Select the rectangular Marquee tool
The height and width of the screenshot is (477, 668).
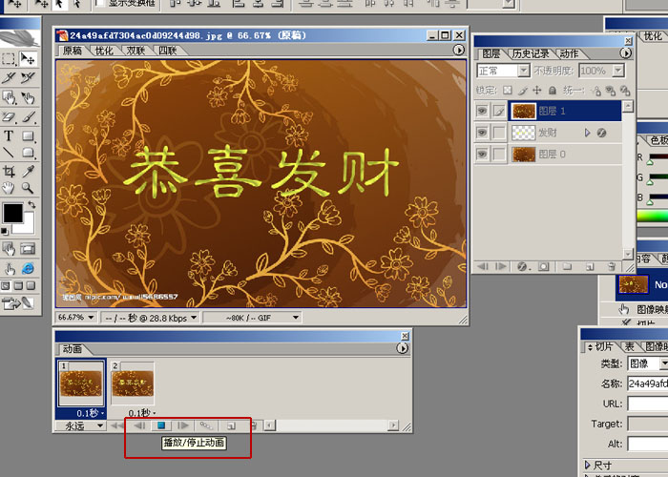9,59
